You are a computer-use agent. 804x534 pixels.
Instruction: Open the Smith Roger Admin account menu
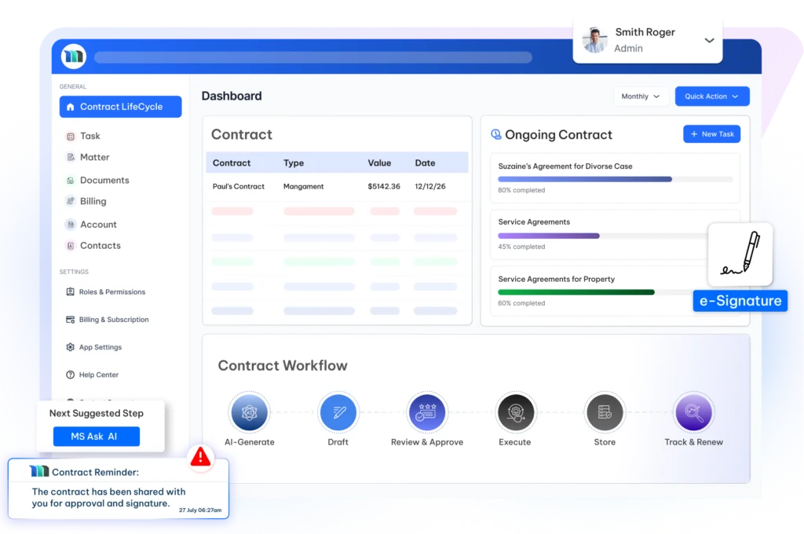tap(647, 38)
